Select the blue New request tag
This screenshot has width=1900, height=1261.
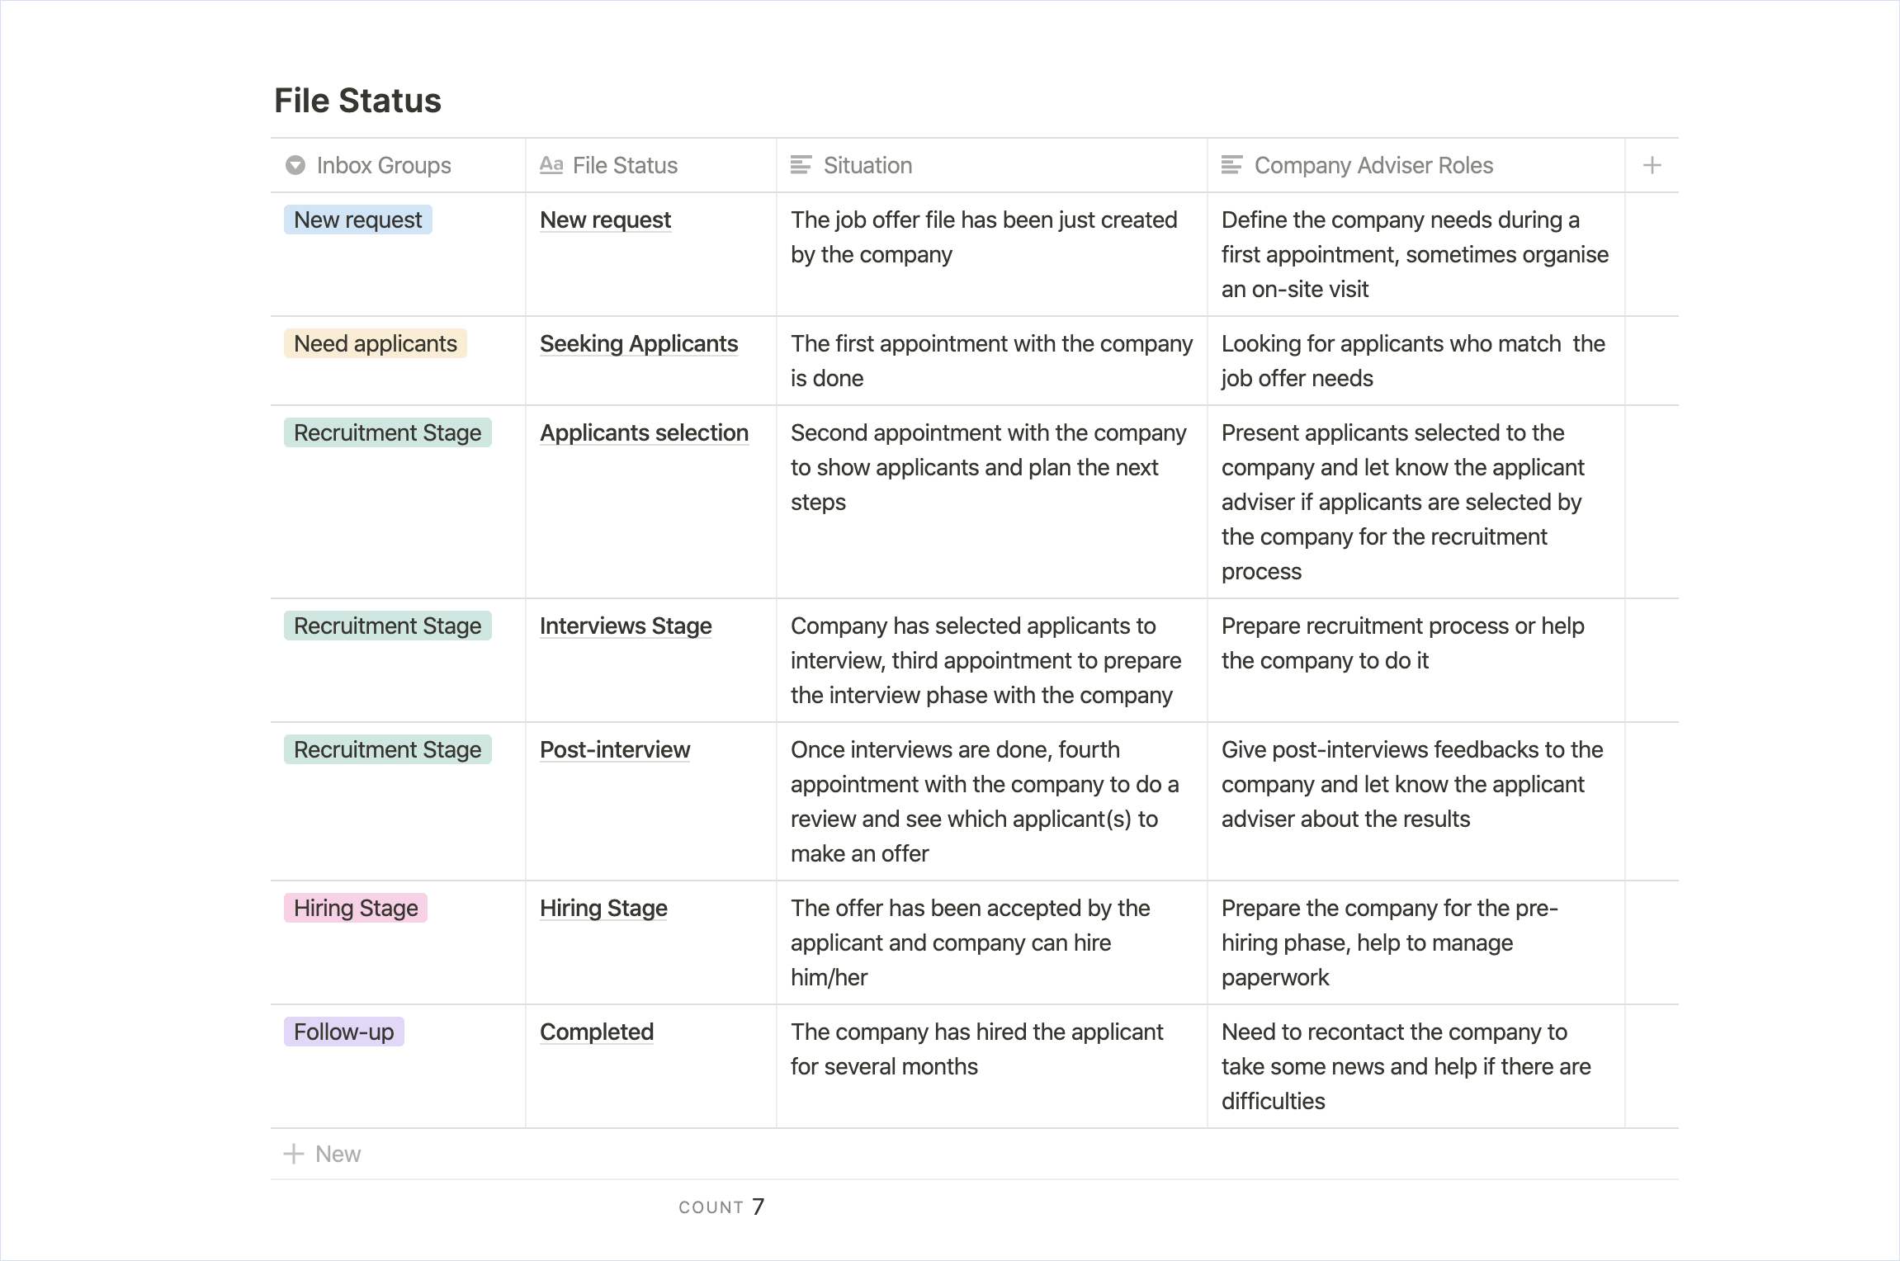[x=357, y=220]
